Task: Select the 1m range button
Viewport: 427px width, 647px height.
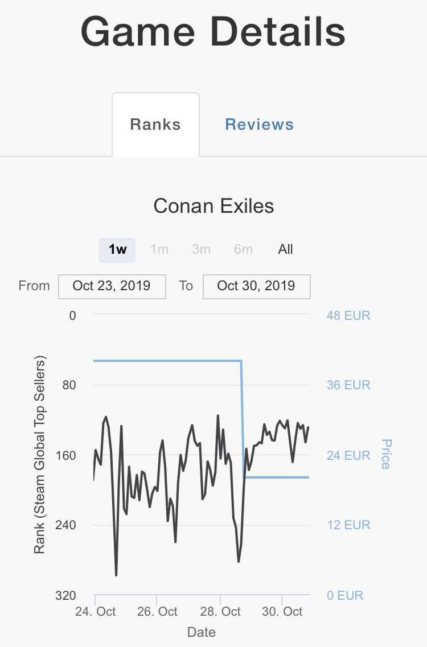Action: pyautogui.click(x=159, y=250)
